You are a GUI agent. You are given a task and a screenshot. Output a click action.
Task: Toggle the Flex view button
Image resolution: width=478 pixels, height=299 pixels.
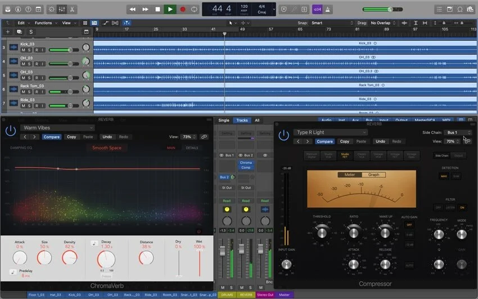[115, 23]
